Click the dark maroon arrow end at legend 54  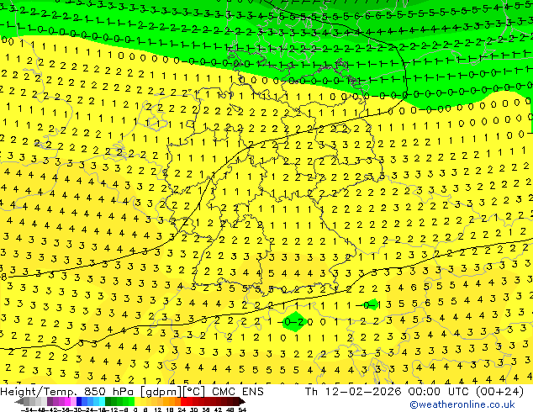[x=242, y=401]
